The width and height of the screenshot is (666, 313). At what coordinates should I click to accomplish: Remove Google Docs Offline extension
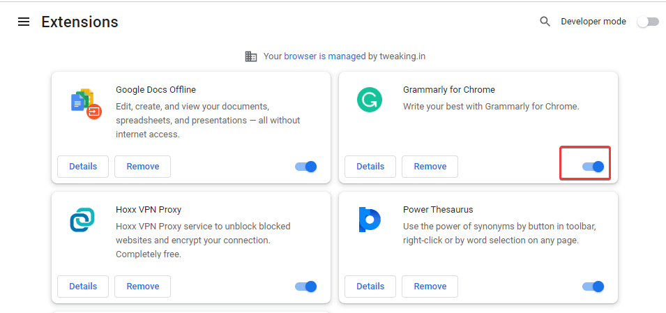143,167
